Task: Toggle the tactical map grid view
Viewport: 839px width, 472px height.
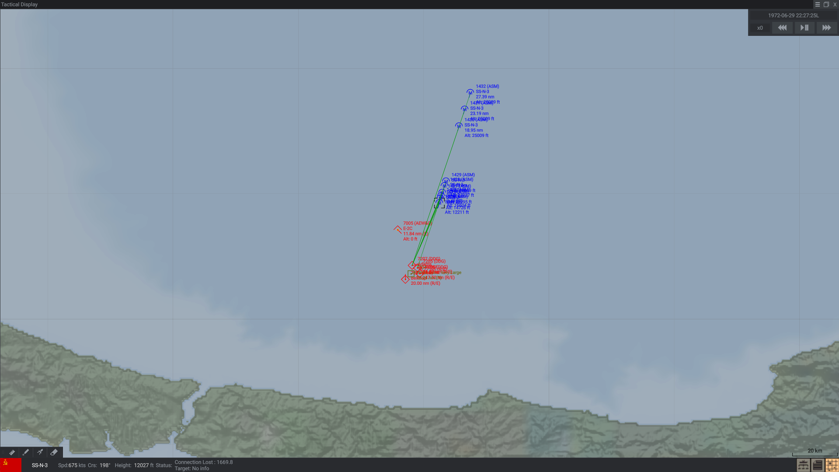Action: (x=832, y=465)
